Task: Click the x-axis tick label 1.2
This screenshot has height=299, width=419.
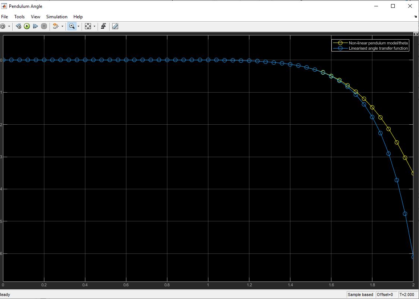Action: click(x=249, y=285)
